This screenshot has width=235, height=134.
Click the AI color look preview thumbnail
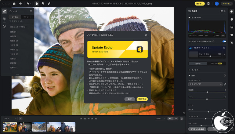coord(194,54)
